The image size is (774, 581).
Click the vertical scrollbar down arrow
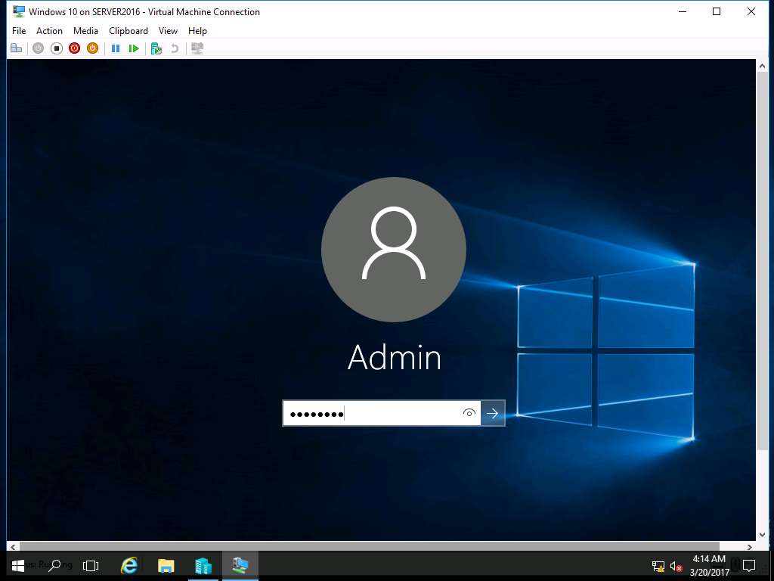point(762,535)
